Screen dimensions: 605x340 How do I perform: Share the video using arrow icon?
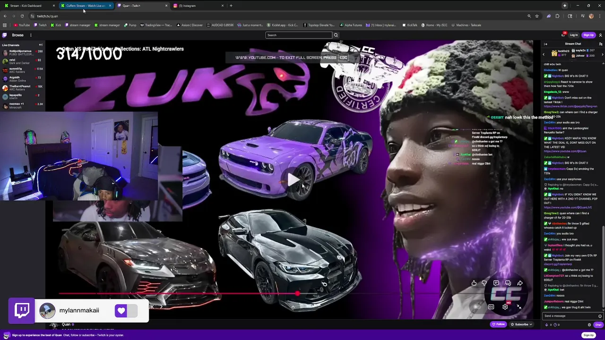click(x=520, y=283)
